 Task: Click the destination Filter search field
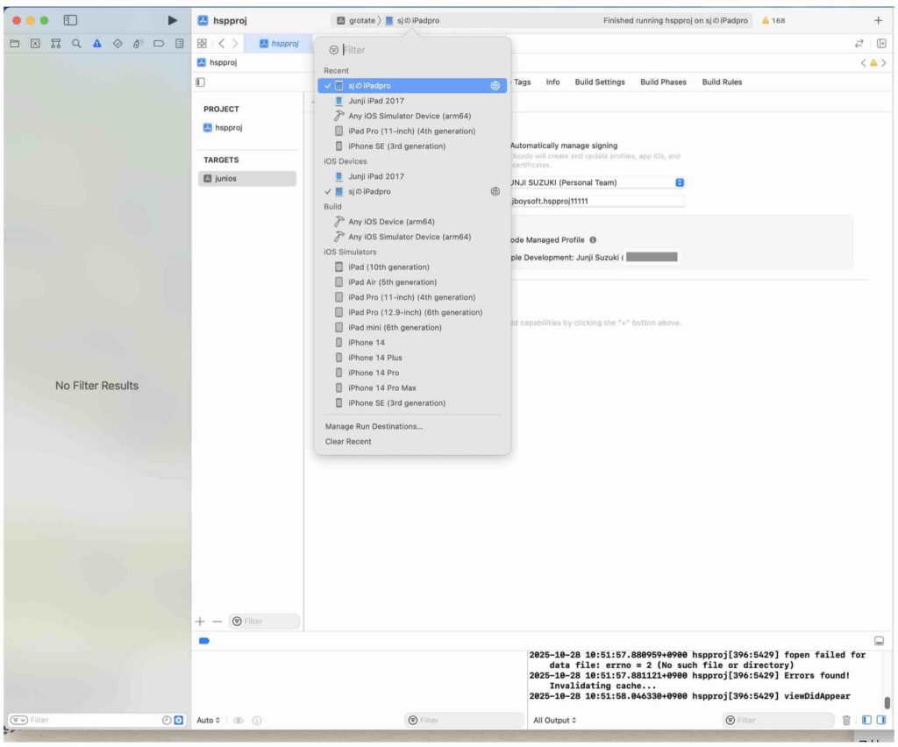pyautogui.click(x=412, y=50)
